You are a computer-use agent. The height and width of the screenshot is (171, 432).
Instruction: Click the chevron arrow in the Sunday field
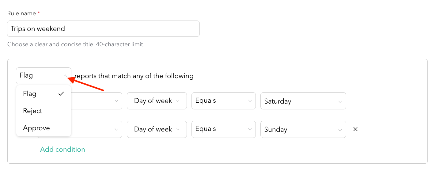[x=340, y=130]
